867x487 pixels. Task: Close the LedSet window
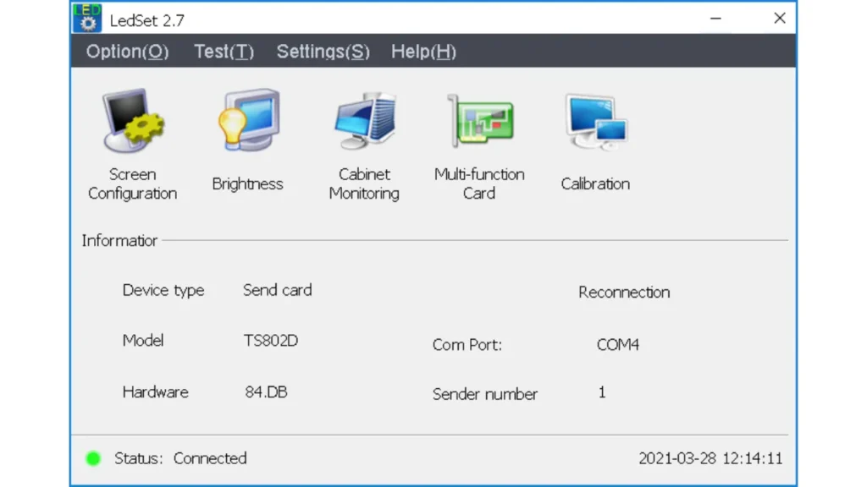pyautogui.click(x=779, y=18)
